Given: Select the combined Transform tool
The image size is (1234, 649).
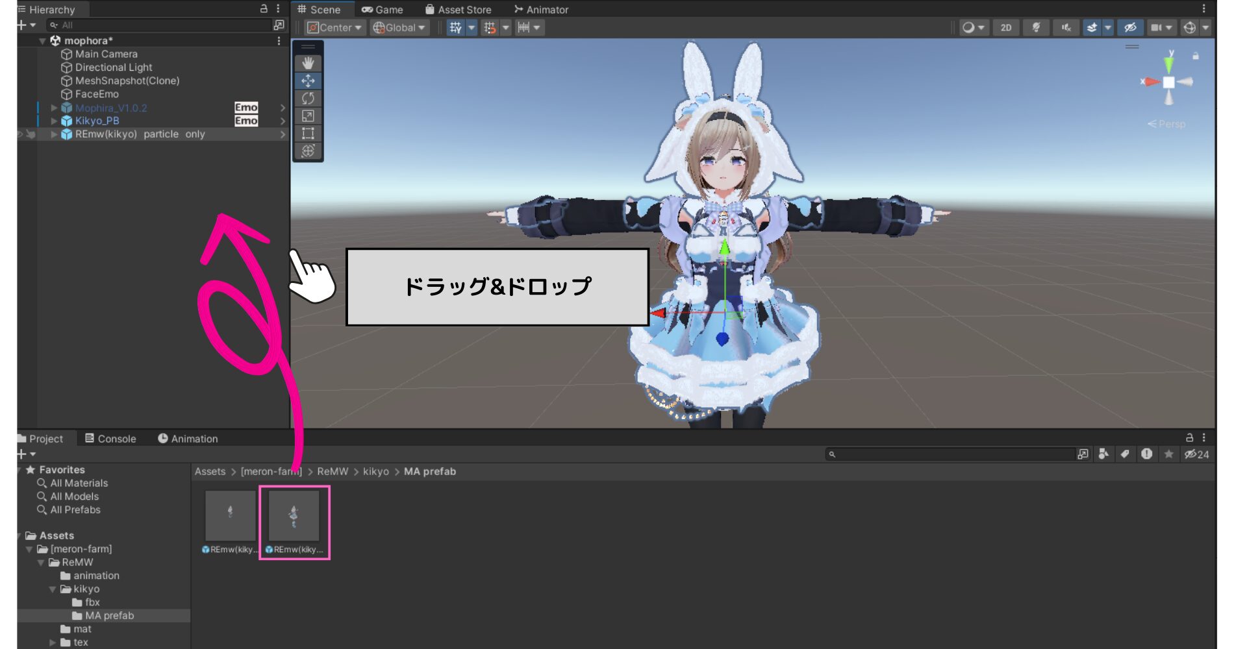Looking at the screenshot, I should (308, 151).
